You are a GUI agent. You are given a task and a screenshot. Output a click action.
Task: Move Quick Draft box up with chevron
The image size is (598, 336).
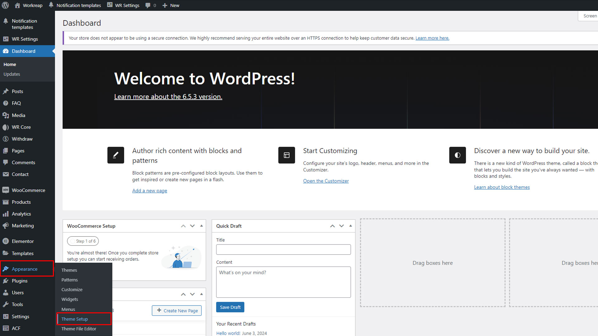pos(333,226)
